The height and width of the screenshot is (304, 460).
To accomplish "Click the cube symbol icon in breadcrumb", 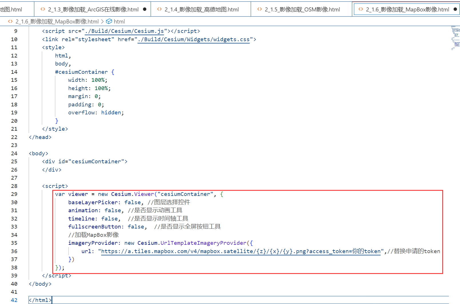I will 109,21.
